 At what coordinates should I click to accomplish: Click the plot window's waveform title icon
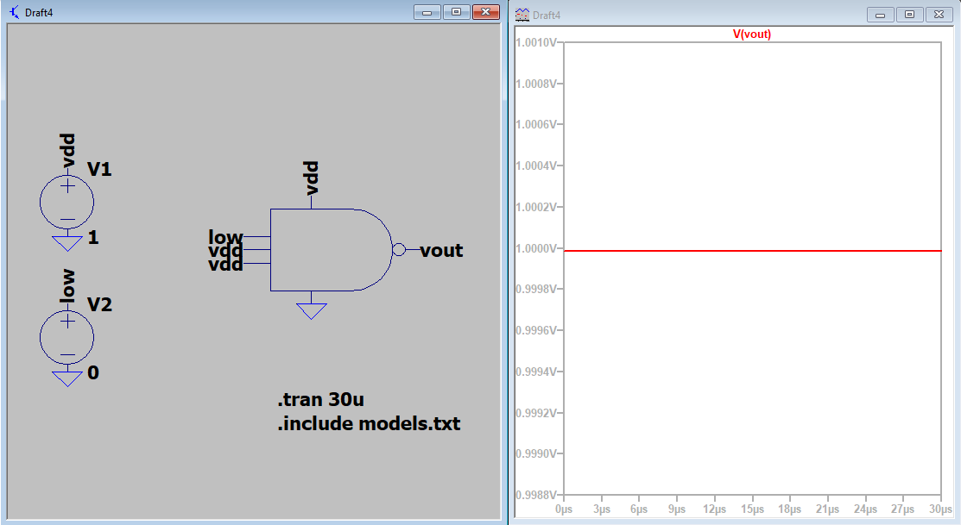pyautogui.click(x=522, y=15)
